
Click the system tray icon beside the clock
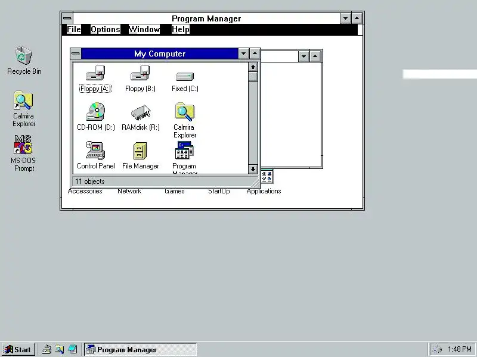437,349
